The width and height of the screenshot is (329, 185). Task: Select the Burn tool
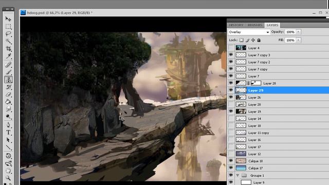pos(8,117)
